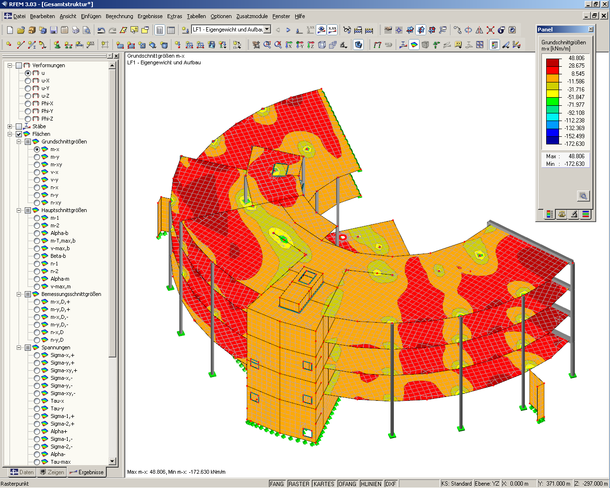This screenshot has width=610, height=488.
Task: Enable DXF in the status bar
Action: pyautogui.click(x=390, y=483)
